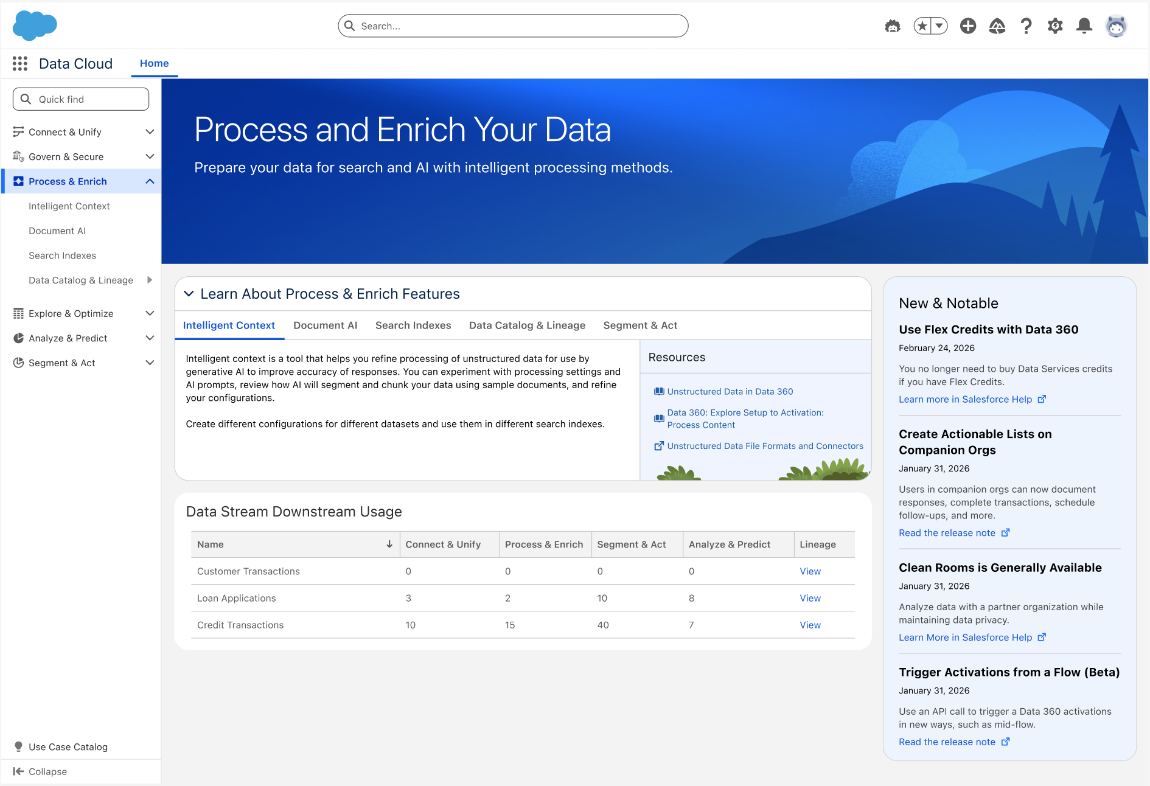
Task: Open Search Indexes in the sidebar
Action: tap(63, 256)
